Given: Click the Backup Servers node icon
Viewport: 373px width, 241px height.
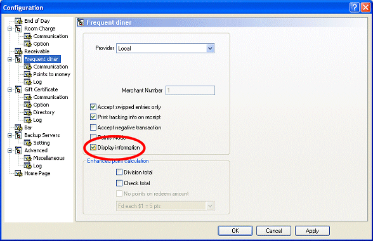Looking at the screenshot, I should (18, 135).
